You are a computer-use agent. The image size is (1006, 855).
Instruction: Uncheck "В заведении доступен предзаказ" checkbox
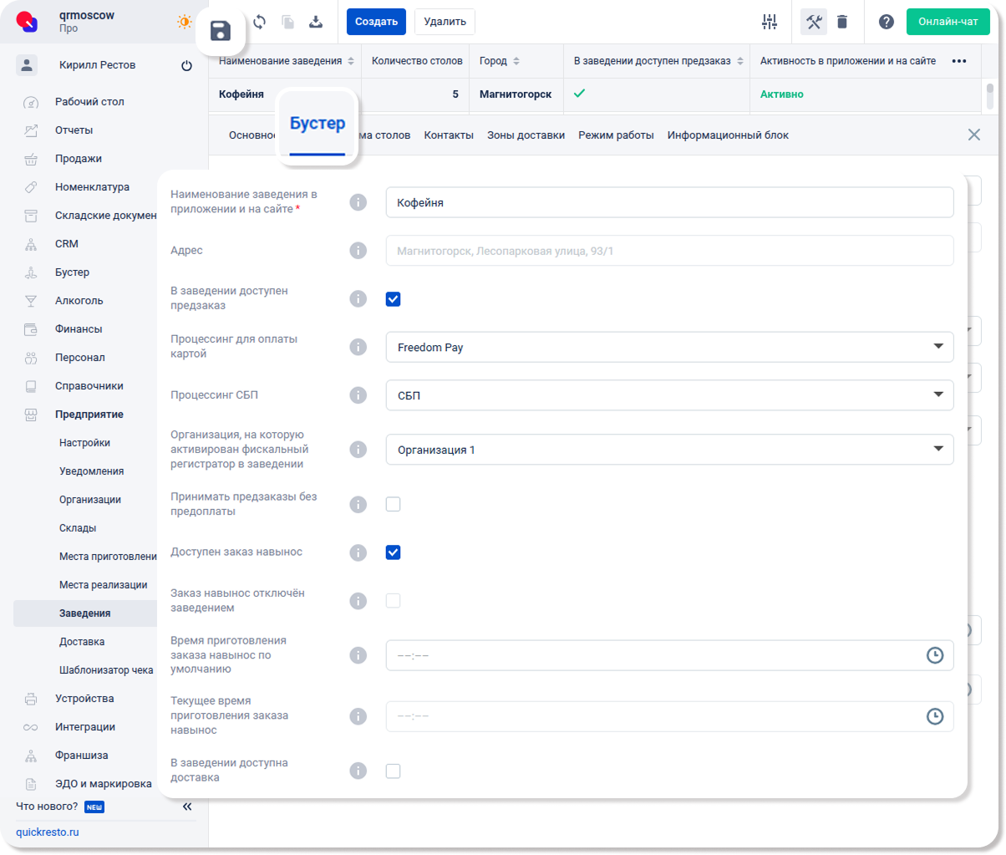(394, 299)
